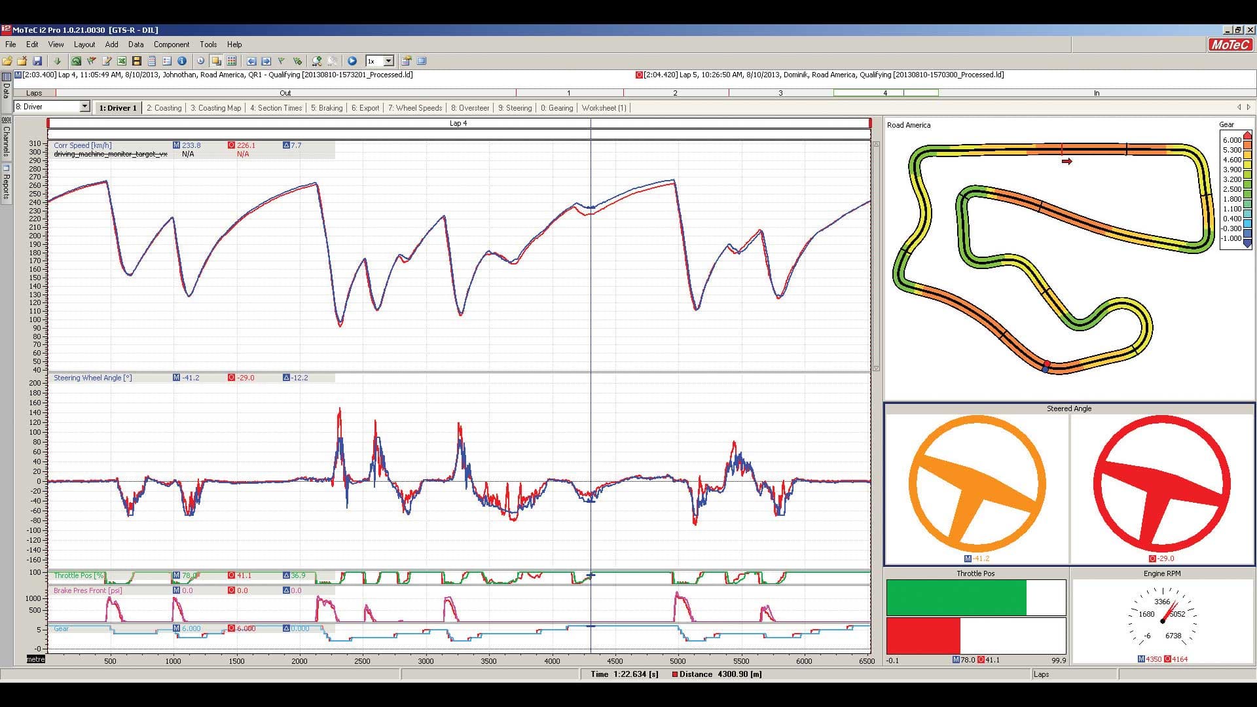The image size is (1257, 707).
Task: Open the '1x' zoom level dropdown
Action: (x=388, y=60)
